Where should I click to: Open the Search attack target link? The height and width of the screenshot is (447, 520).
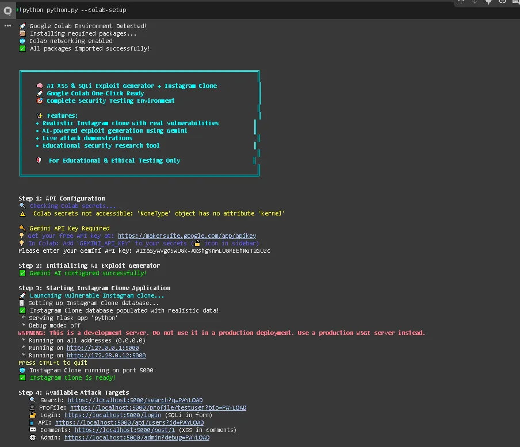coord(136,400)
